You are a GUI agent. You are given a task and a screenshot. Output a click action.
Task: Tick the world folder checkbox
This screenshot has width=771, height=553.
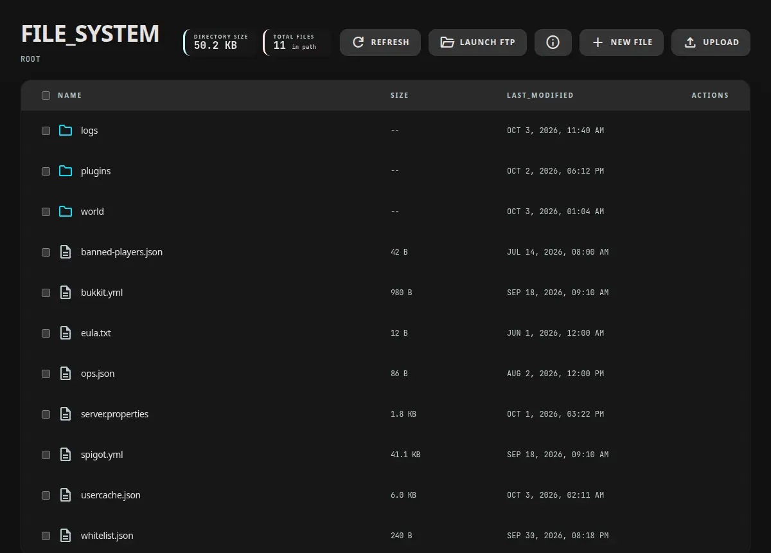(46, 212)
